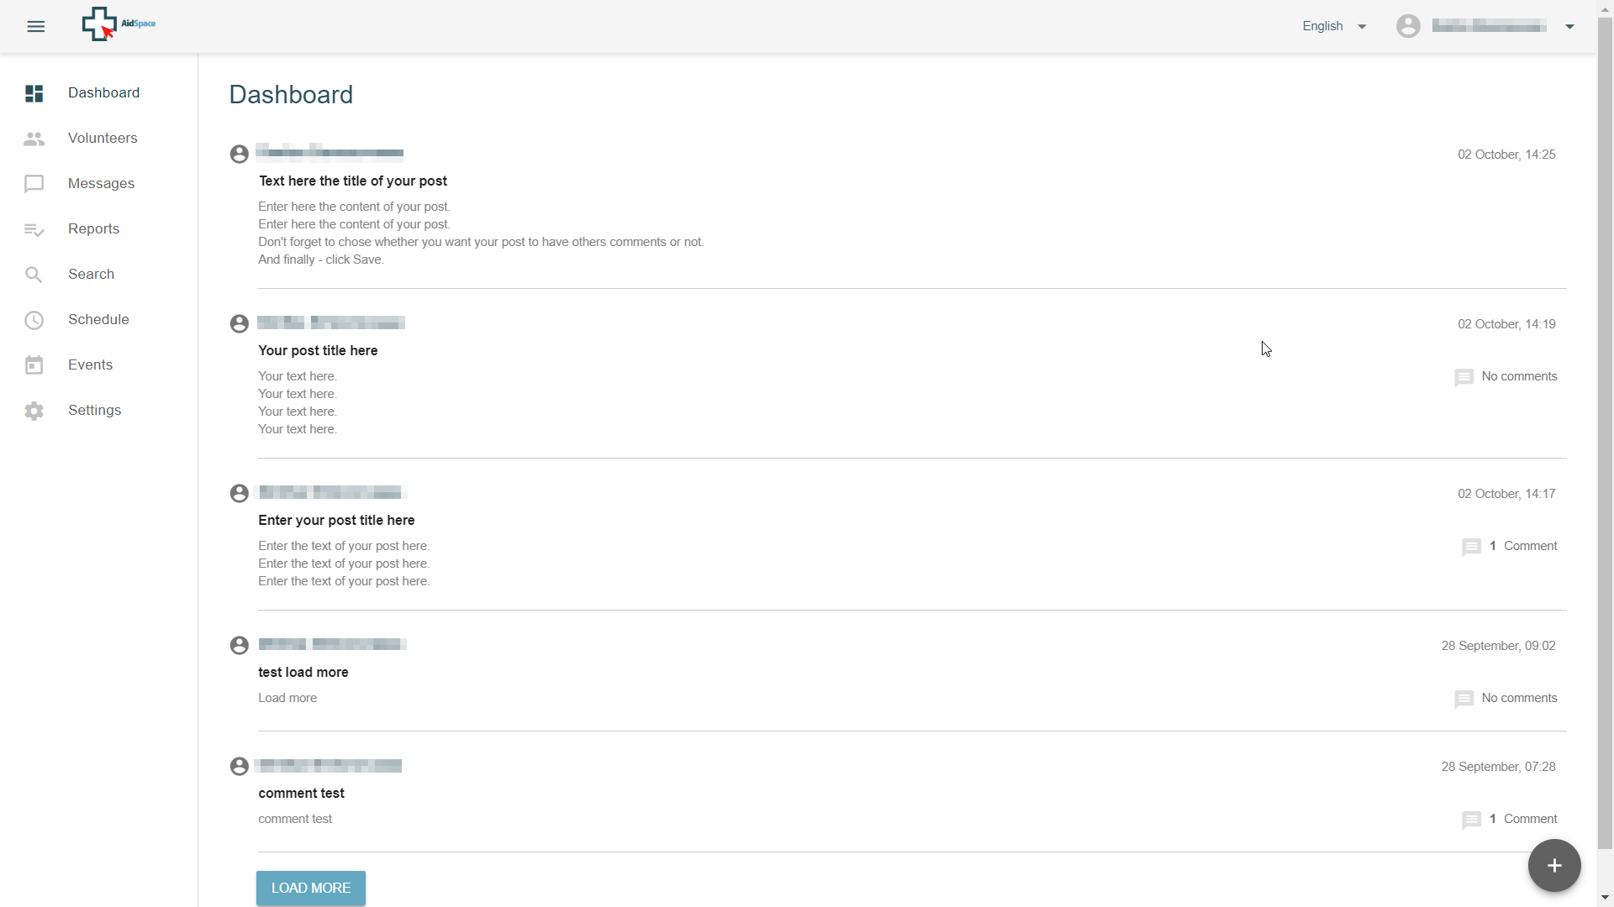
Task: Click the user avatar in header
Action: 1408,26
